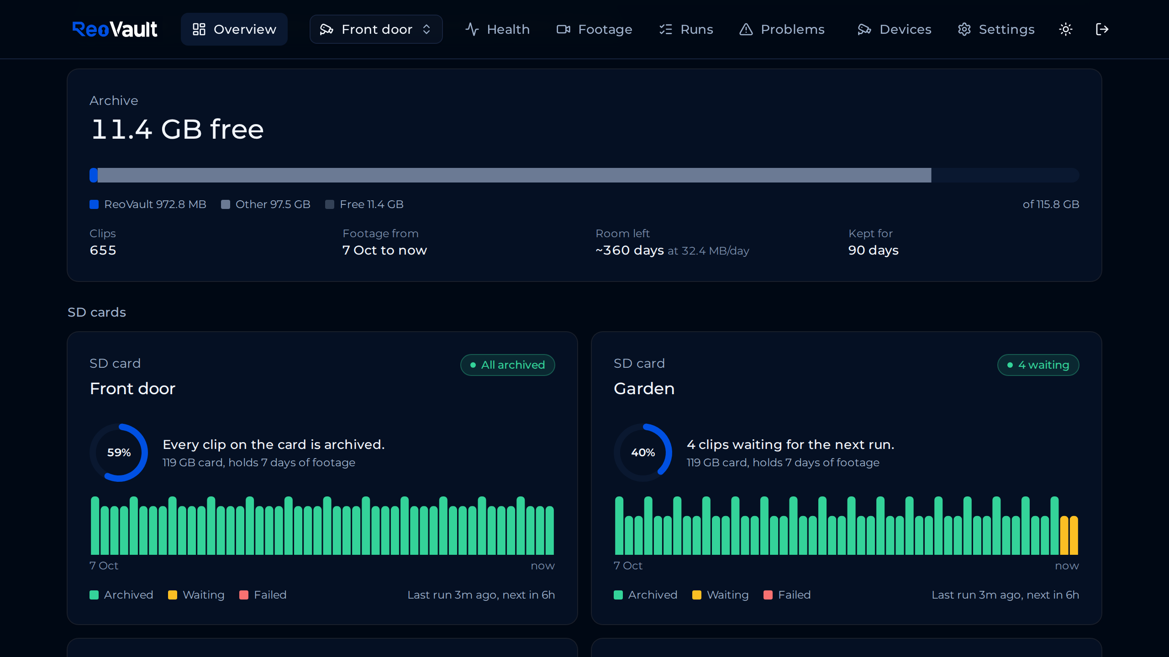Click the sign out icon
This screenshot has height=657, width=1169.
pyautogui.click(x=1102, y=29)
